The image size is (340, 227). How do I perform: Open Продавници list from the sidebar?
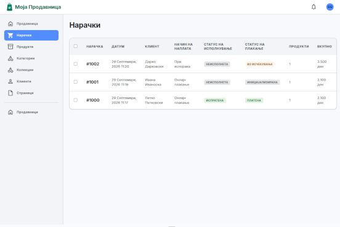coord(31,112)
